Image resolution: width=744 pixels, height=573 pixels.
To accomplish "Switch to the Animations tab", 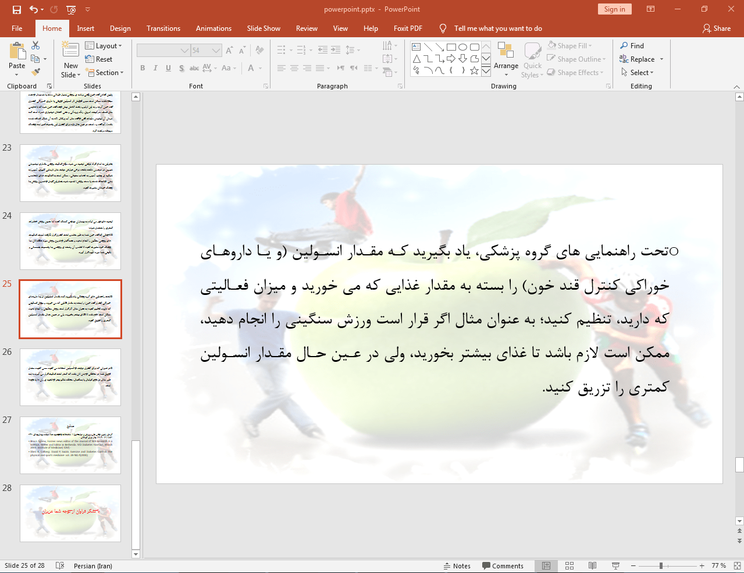I will tap(213, 28).
